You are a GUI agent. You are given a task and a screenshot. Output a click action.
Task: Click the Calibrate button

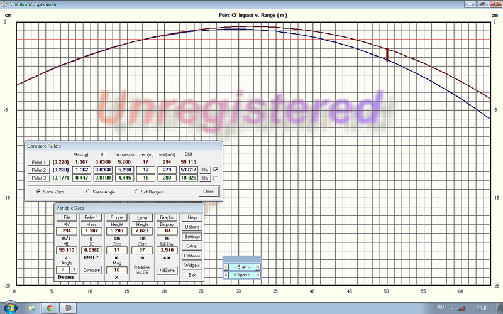pos(192,256)
